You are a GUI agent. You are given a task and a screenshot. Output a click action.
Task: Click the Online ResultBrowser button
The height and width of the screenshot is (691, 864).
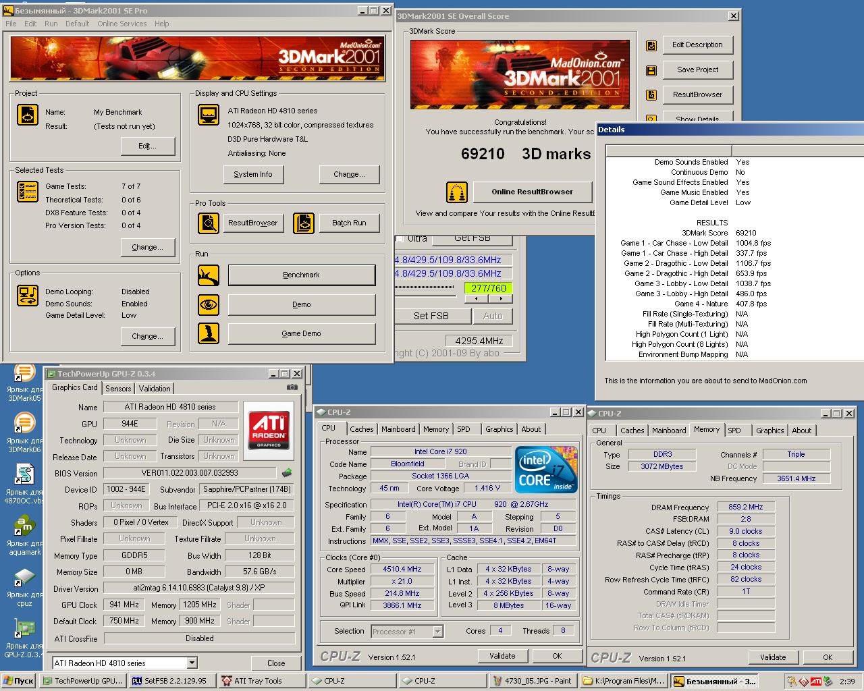[532, 192]
